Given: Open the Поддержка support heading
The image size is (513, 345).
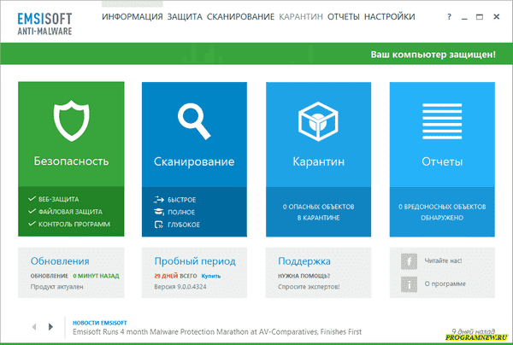Looking at the screenshot, I should point(304,261).
